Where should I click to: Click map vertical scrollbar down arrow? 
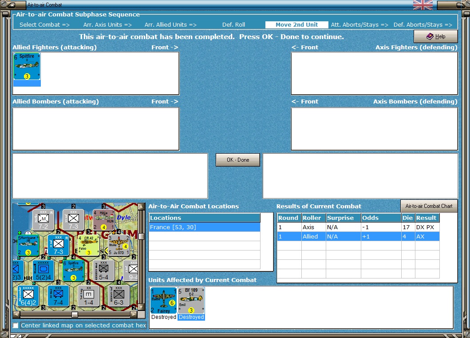coord(141,307)
